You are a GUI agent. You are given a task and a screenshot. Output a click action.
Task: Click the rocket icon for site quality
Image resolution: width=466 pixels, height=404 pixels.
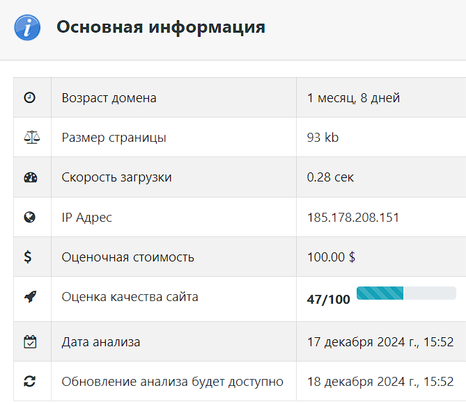pos(31,297)
